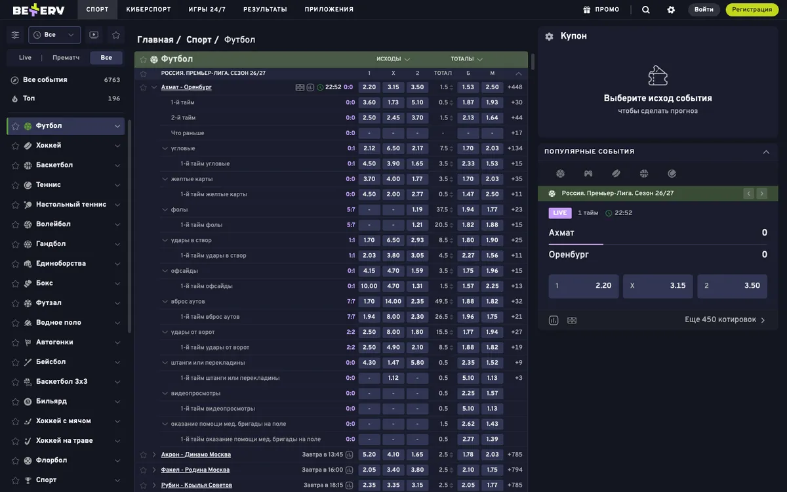The width and height of the screenshot is (787, 492).
Task: Select the Live filter tab
Action: tap(25, 58)
